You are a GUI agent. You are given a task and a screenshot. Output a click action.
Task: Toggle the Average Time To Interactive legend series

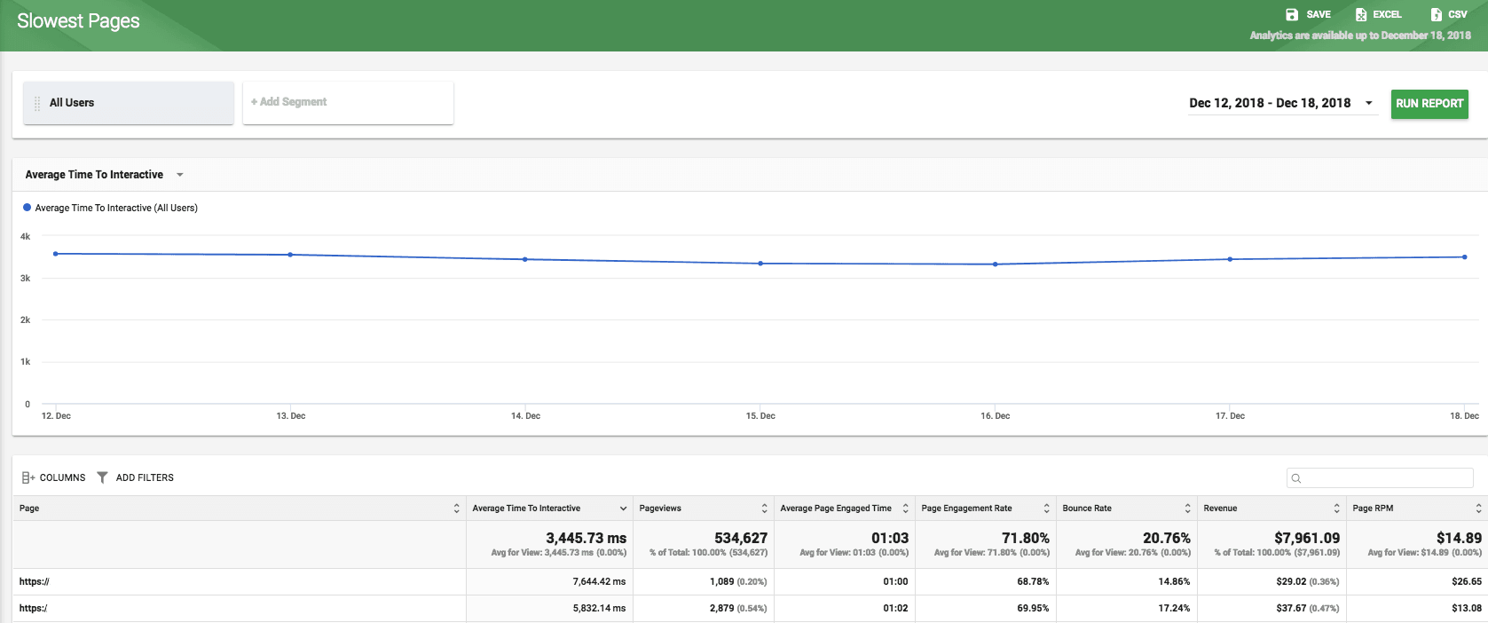(x=110, y=208)
